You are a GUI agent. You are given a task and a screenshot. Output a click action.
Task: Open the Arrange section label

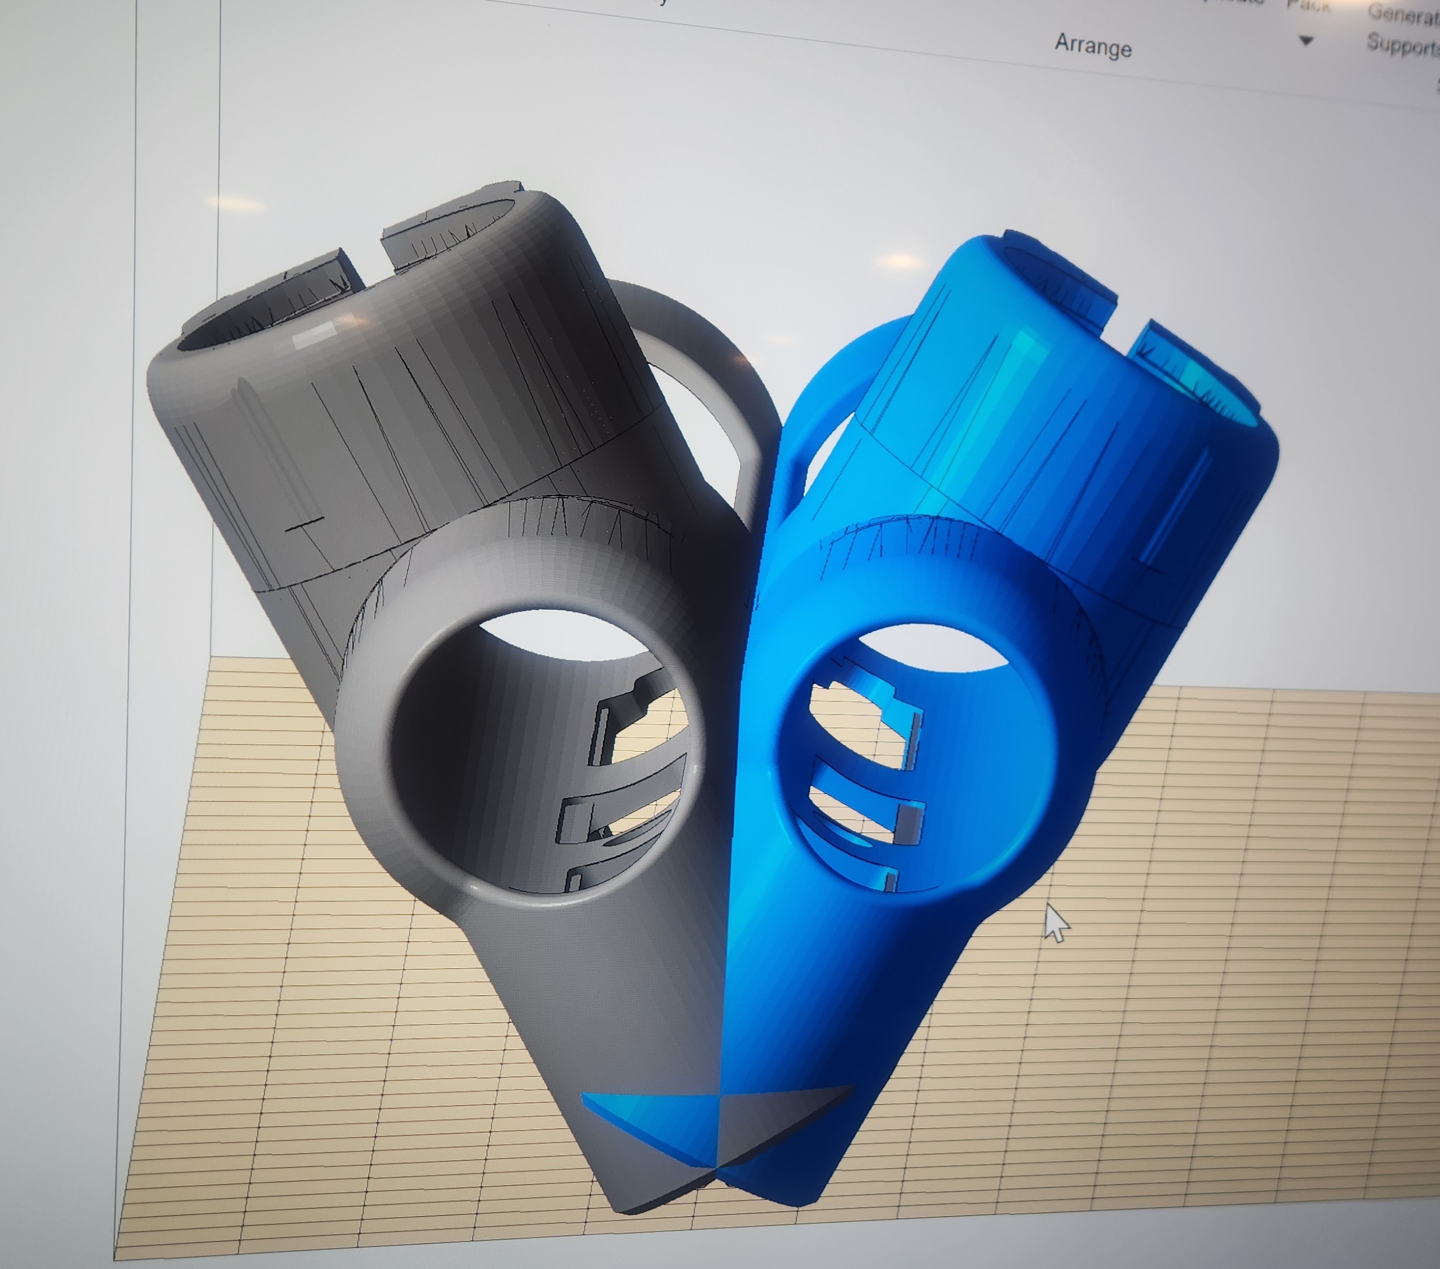(x=1093, y=46)
